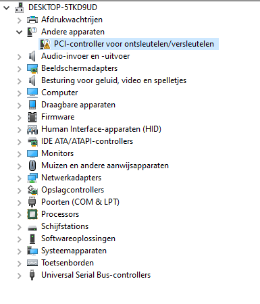The height and width of the screenshot is (304, 260).
Task: Select the PCI-controller warning device icon
Action: tap(45, 44)
